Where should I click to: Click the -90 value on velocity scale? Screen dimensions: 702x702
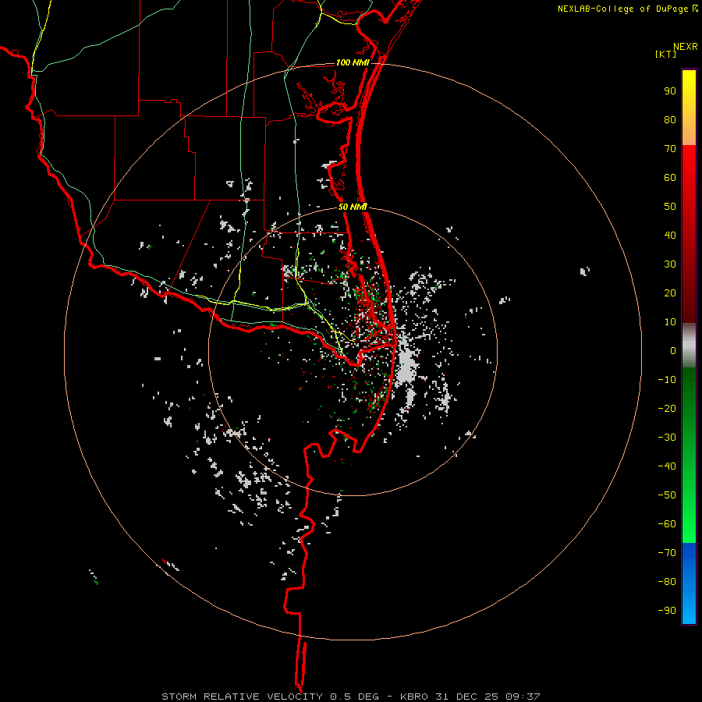point(667,611)
